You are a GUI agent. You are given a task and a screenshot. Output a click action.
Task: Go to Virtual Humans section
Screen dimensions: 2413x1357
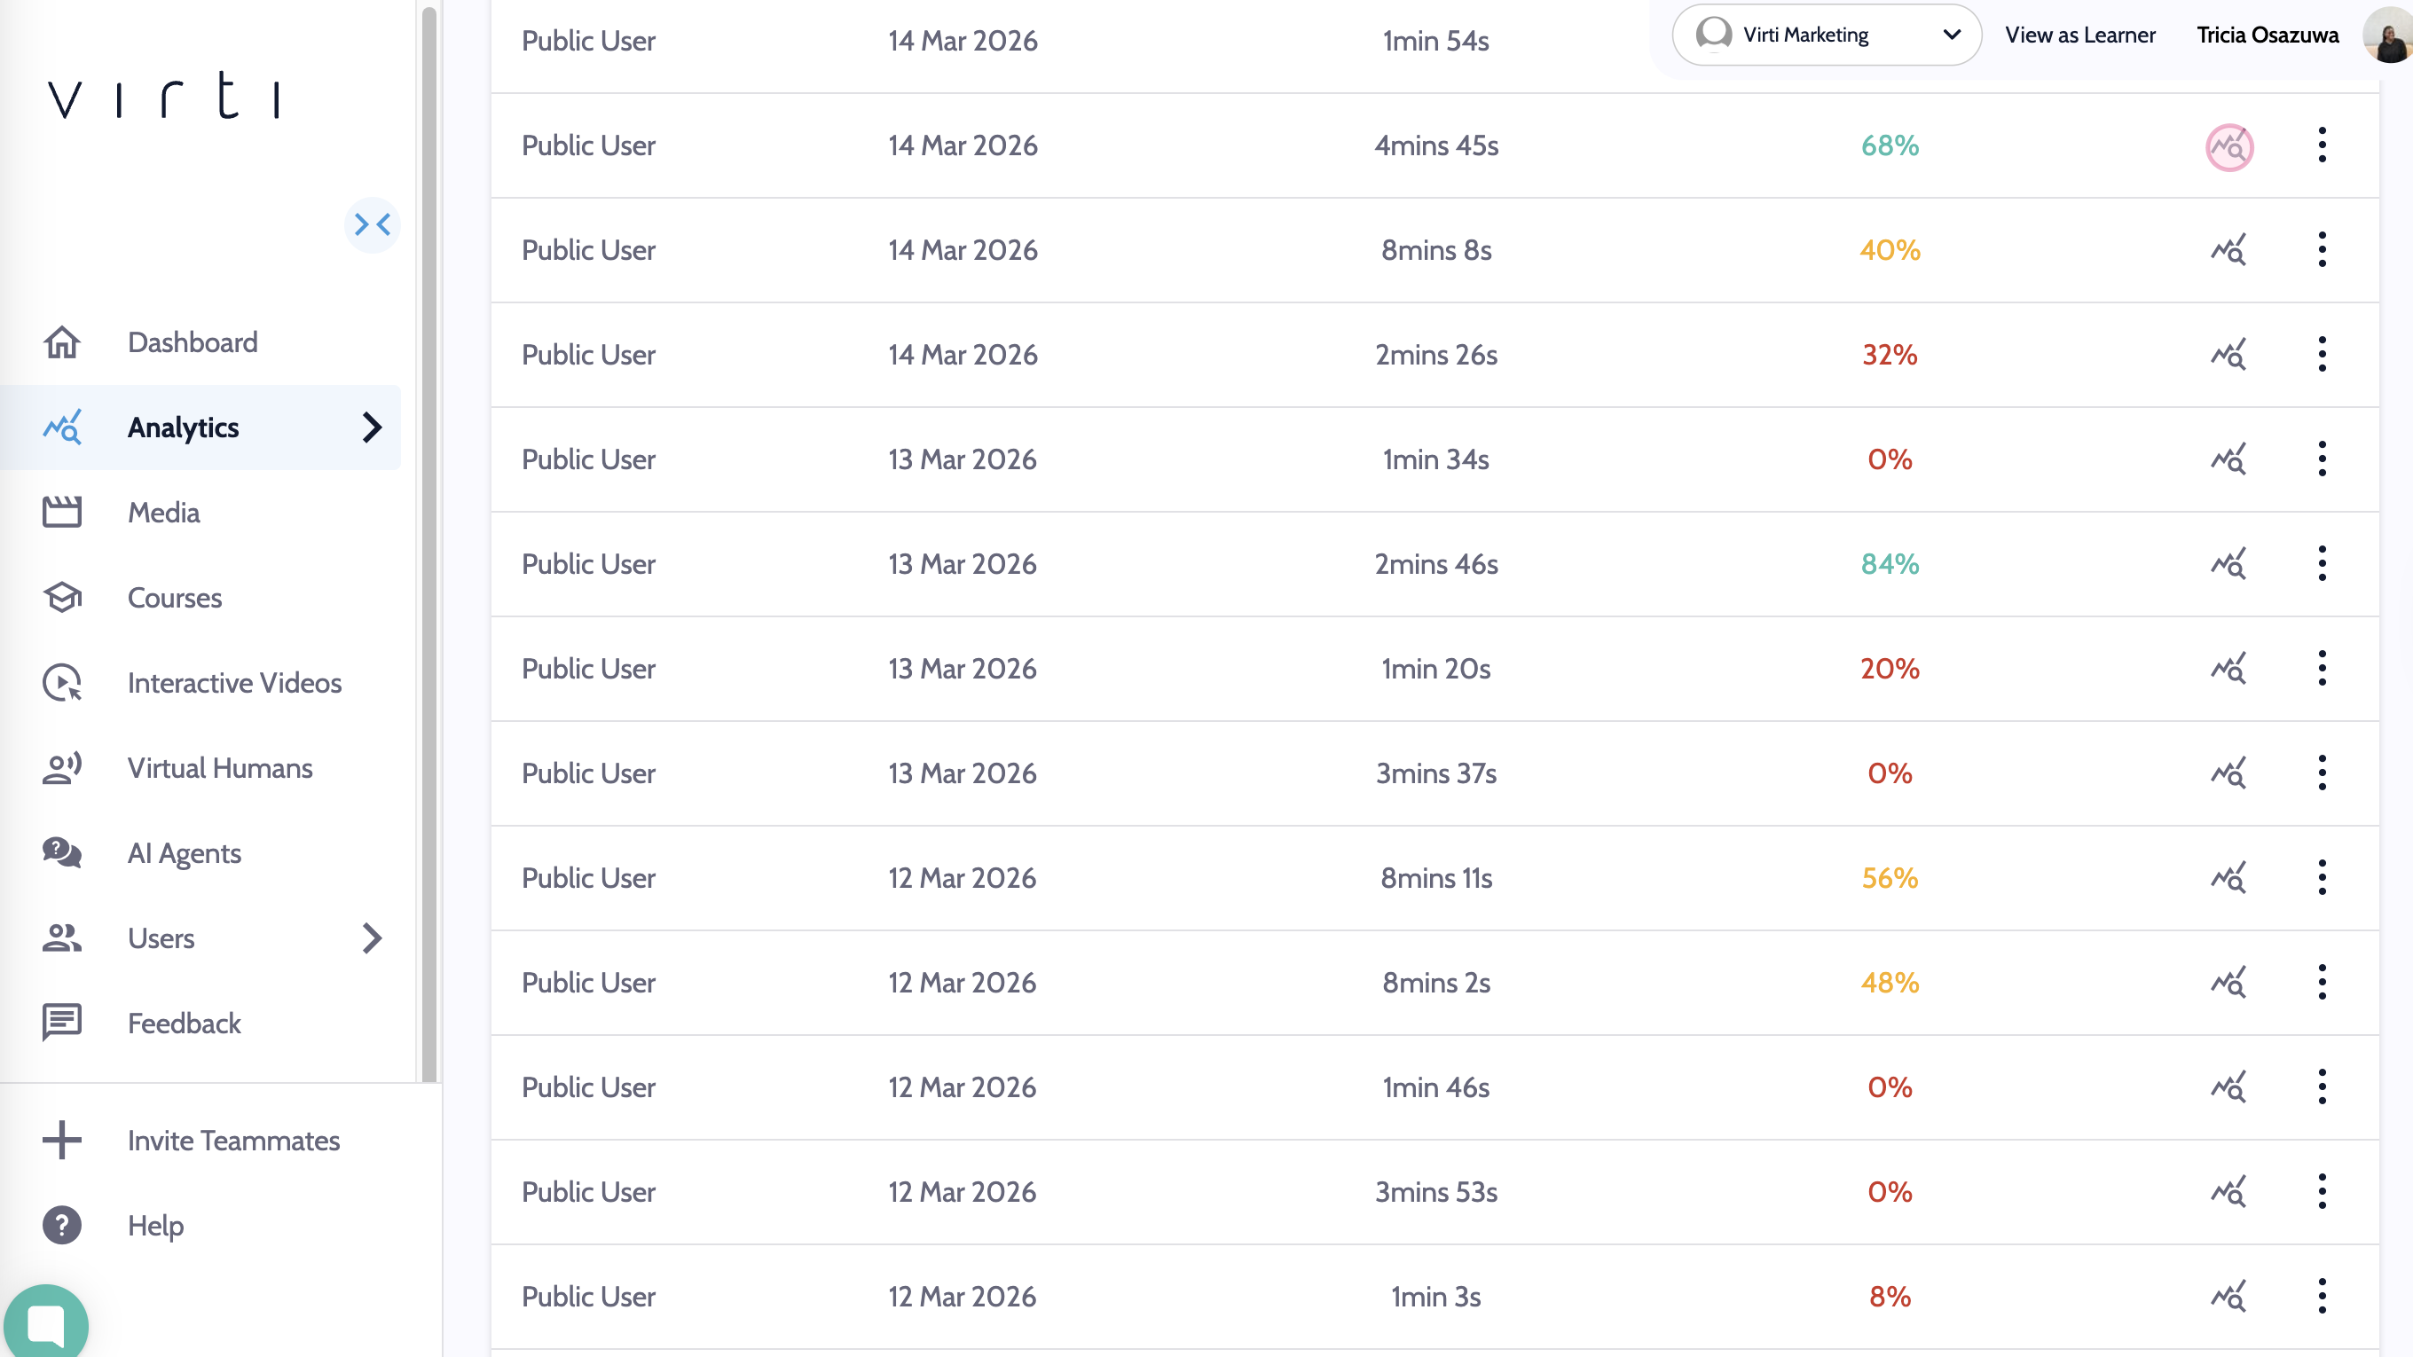pyautogui.click(x=220, y=768)
